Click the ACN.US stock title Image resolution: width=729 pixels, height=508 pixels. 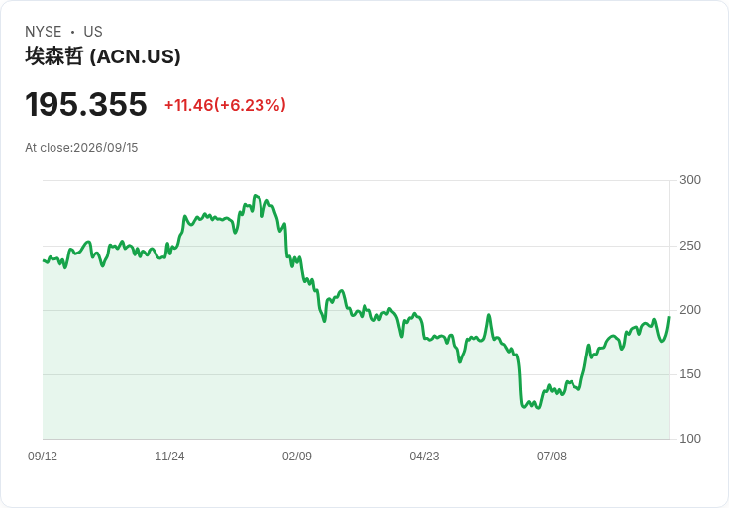(103, 56)
